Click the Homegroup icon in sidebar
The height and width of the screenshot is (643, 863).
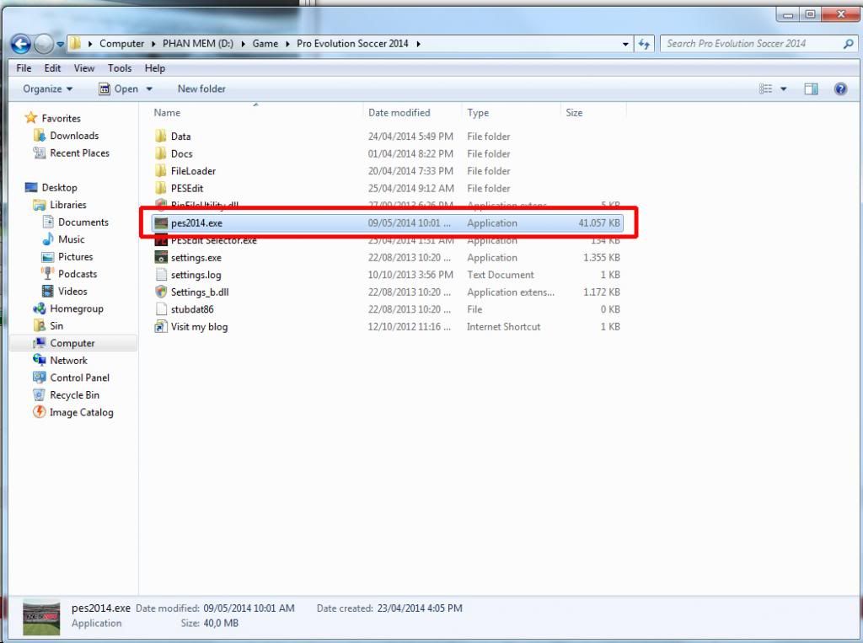point(39,308)
